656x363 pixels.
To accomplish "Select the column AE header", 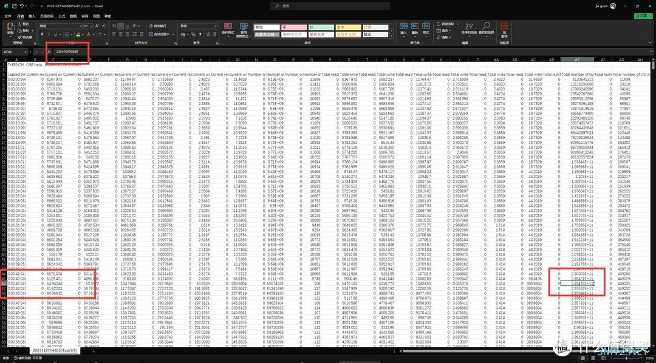I will click(577, 60).
